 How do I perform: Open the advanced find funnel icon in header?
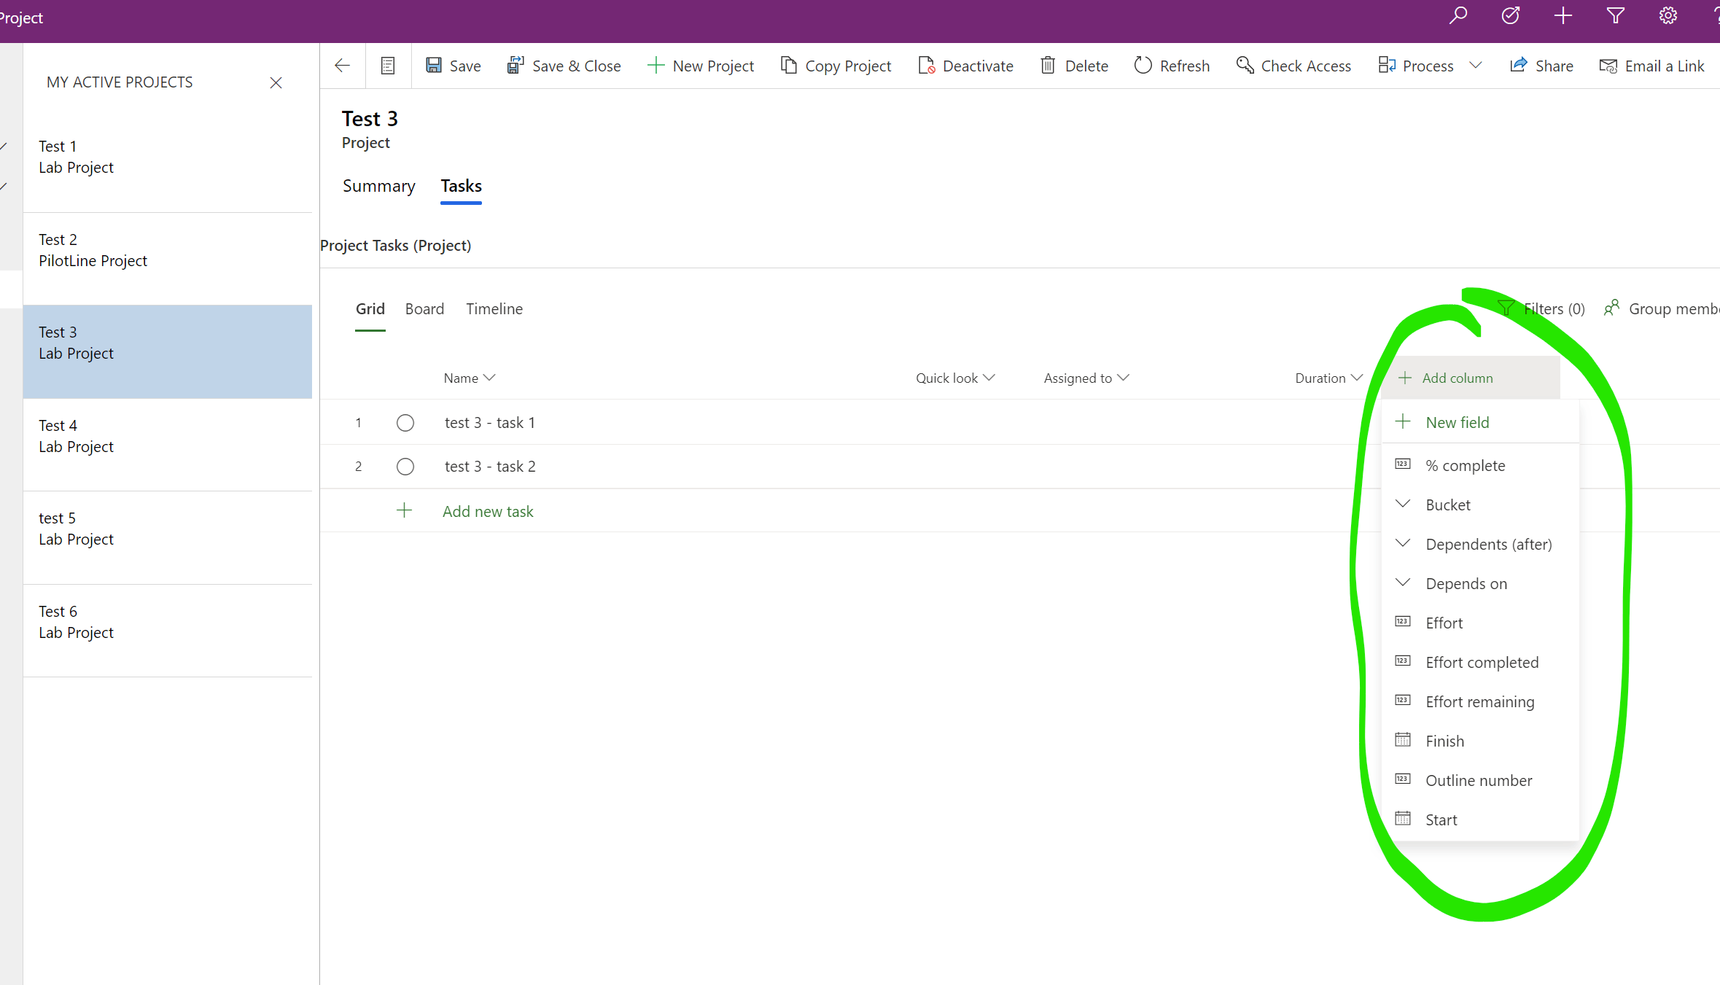click(1616, 16)
